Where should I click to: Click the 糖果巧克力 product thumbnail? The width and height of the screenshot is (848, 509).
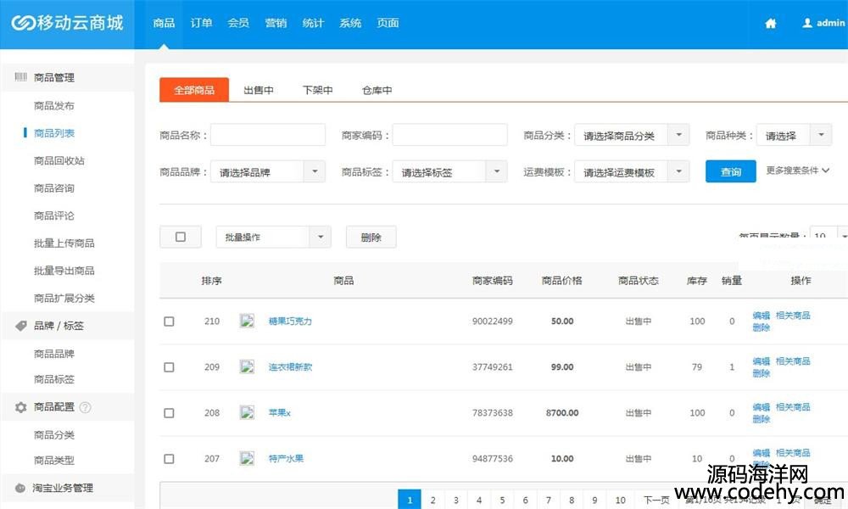pos(247,321)
